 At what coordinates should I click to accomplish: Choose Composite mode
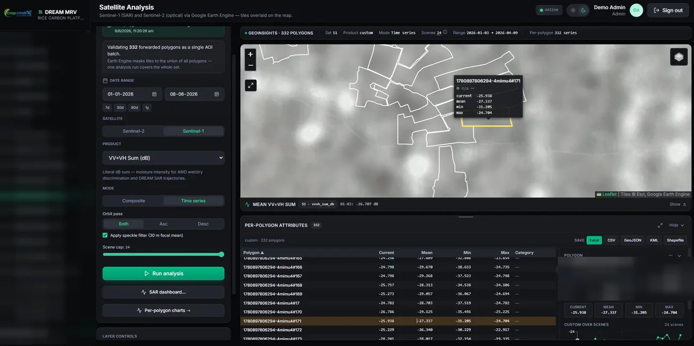click(133, 201)
